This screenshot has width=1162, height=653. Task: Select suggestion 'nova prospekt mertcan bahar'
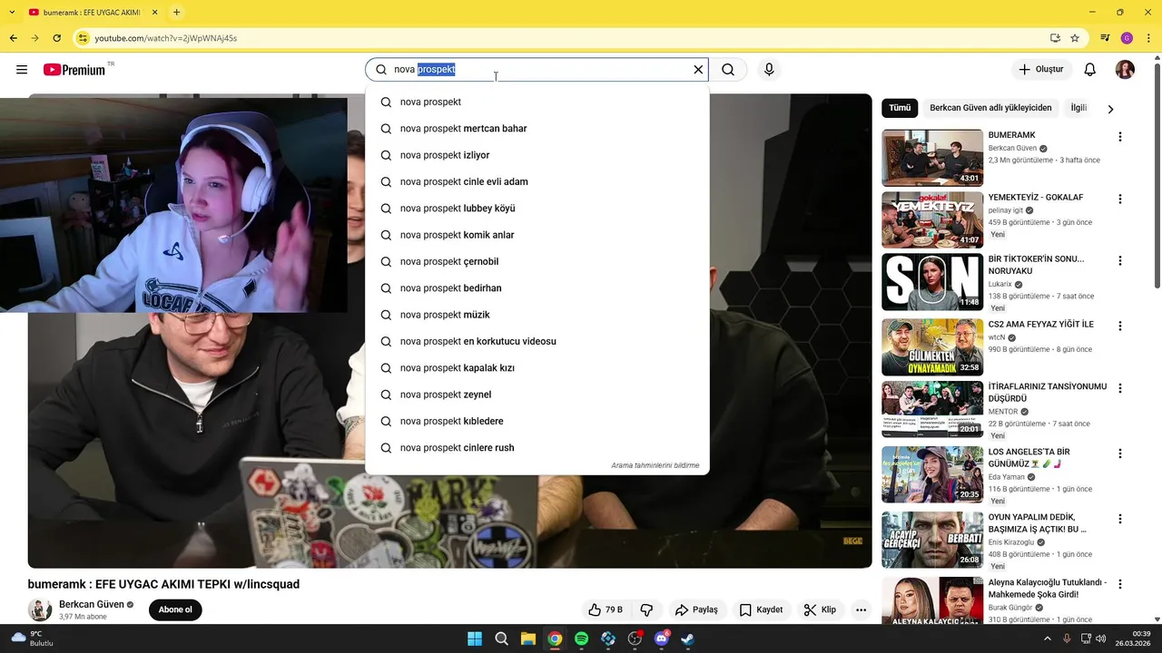click(537, 129)
